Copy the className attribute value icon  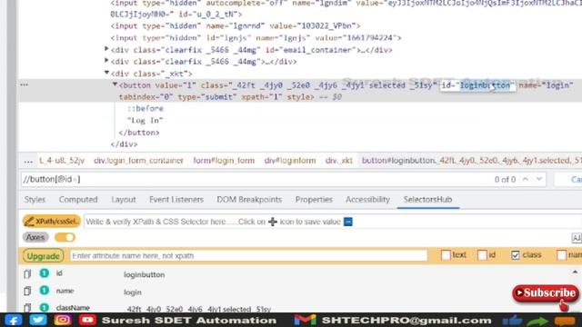point(27,308)
